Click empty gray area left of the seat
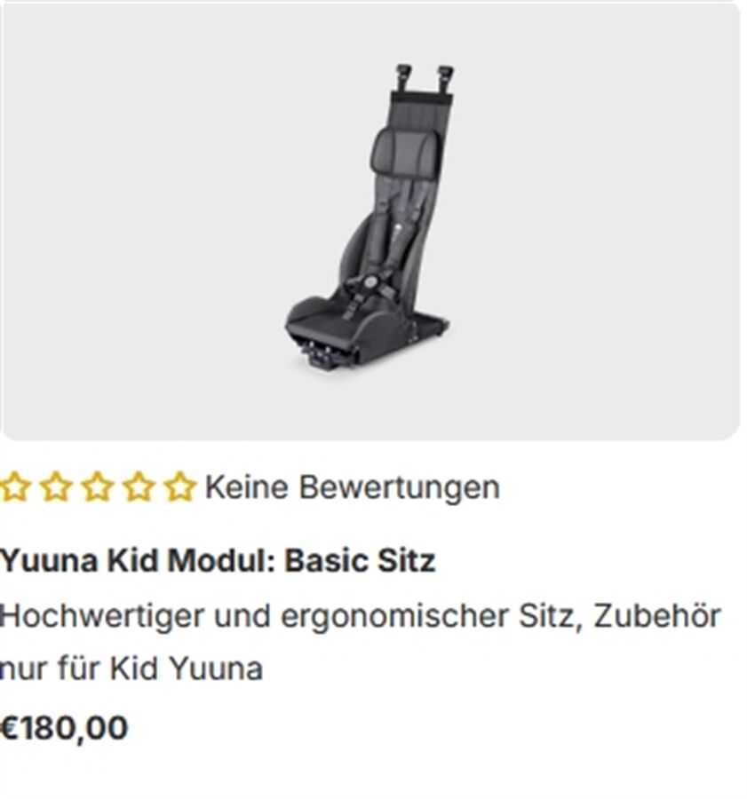 click(143, 221)
